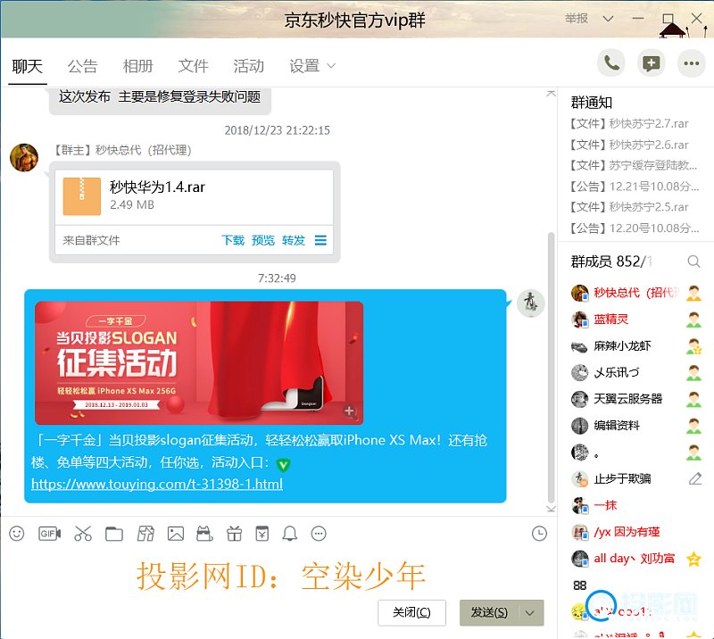Select member 麻辣小龙虾

click(x=636, y=346)
